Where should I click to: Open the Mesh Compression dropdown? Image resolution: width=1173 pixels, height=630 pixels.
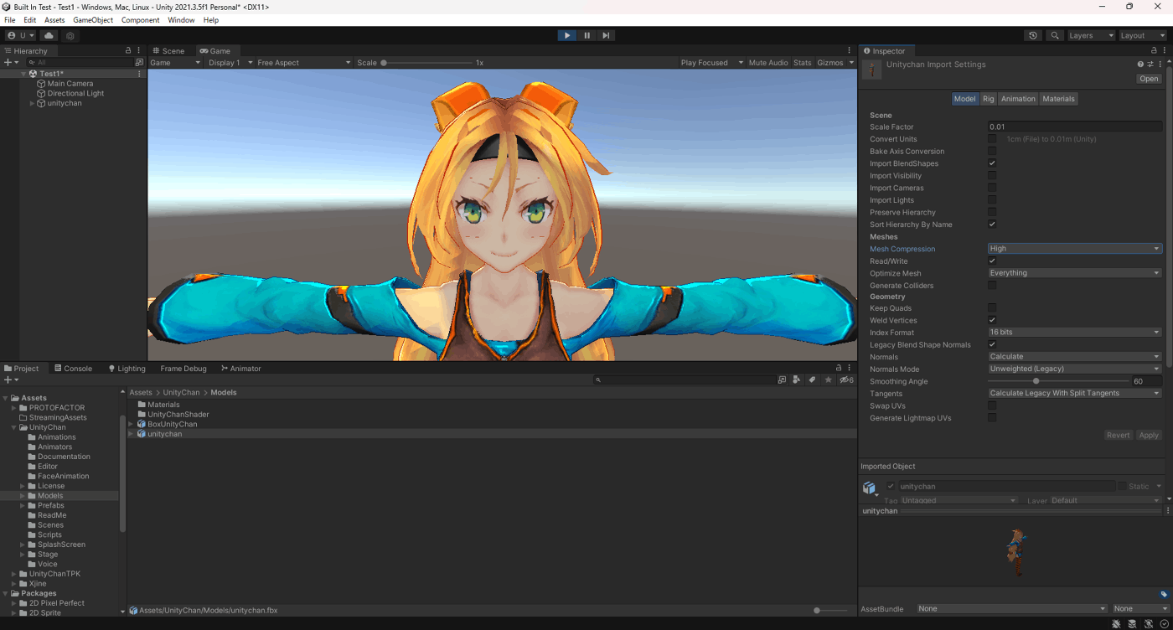[1074, 249]
